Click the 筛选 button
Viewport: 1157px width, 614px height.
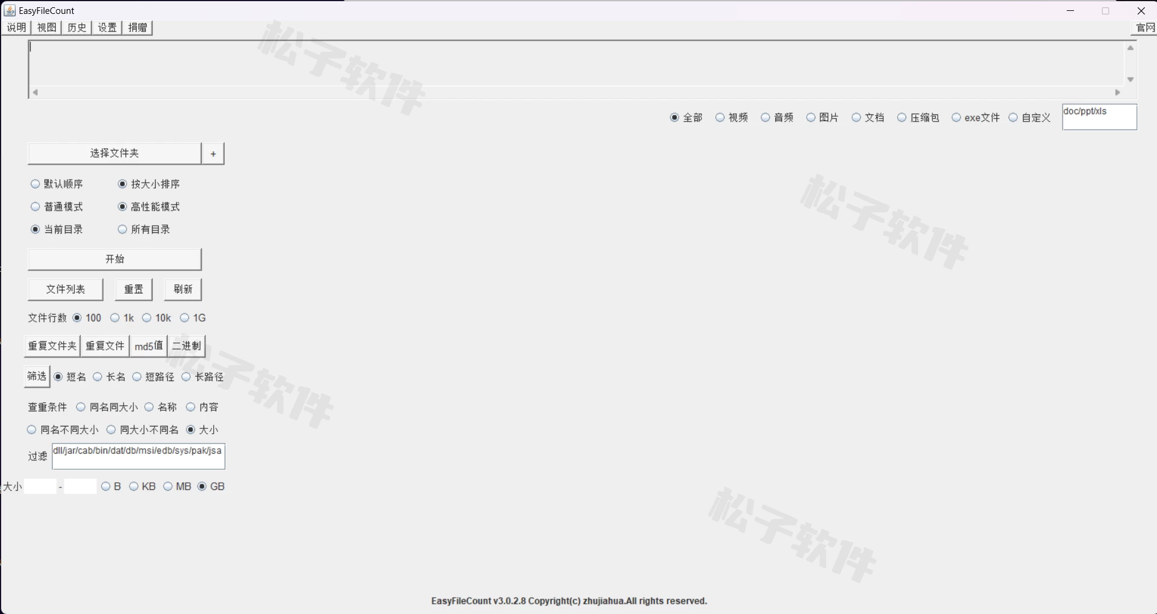pyautogui.click(x=36, y=376)
